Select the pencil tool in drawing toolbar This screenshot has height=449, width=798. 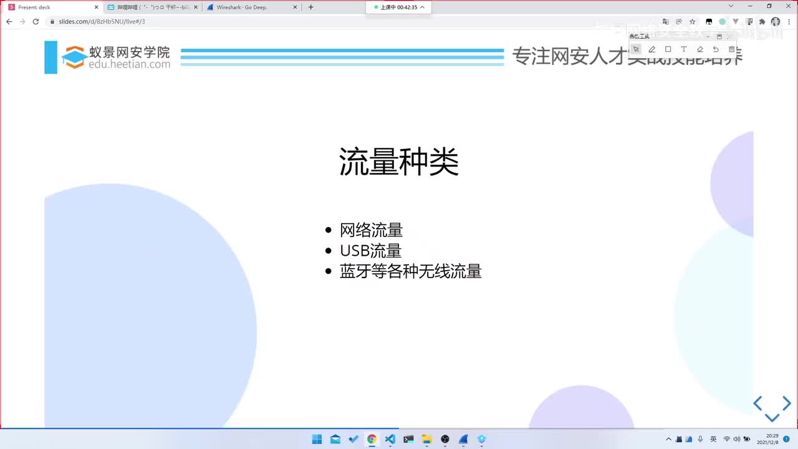tap(652, 49)
